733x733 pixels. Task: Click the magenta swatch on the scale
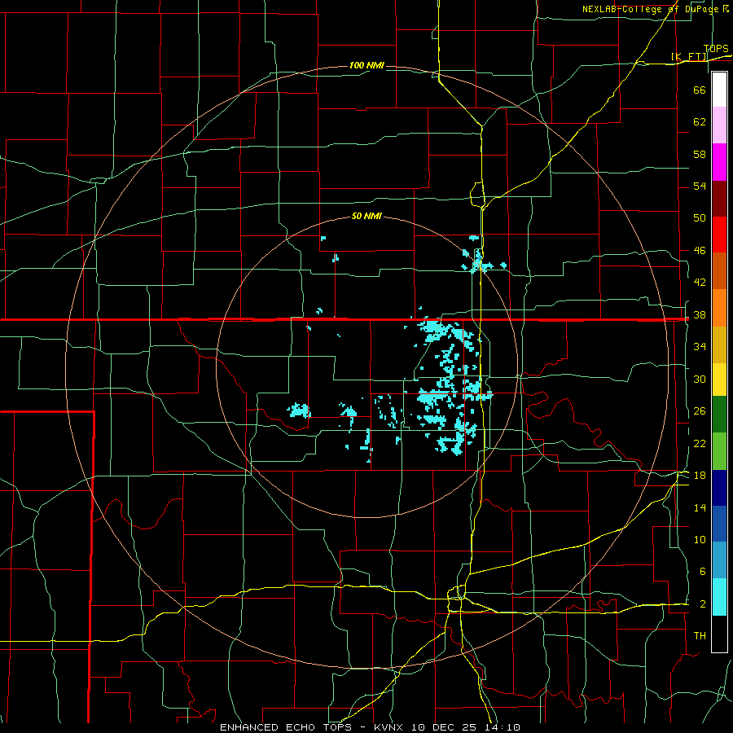tap(719, 162)
